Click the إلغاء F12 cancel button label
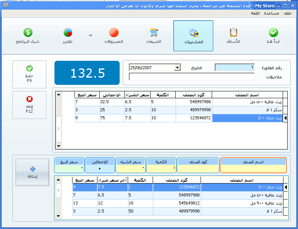 point(29,109)
